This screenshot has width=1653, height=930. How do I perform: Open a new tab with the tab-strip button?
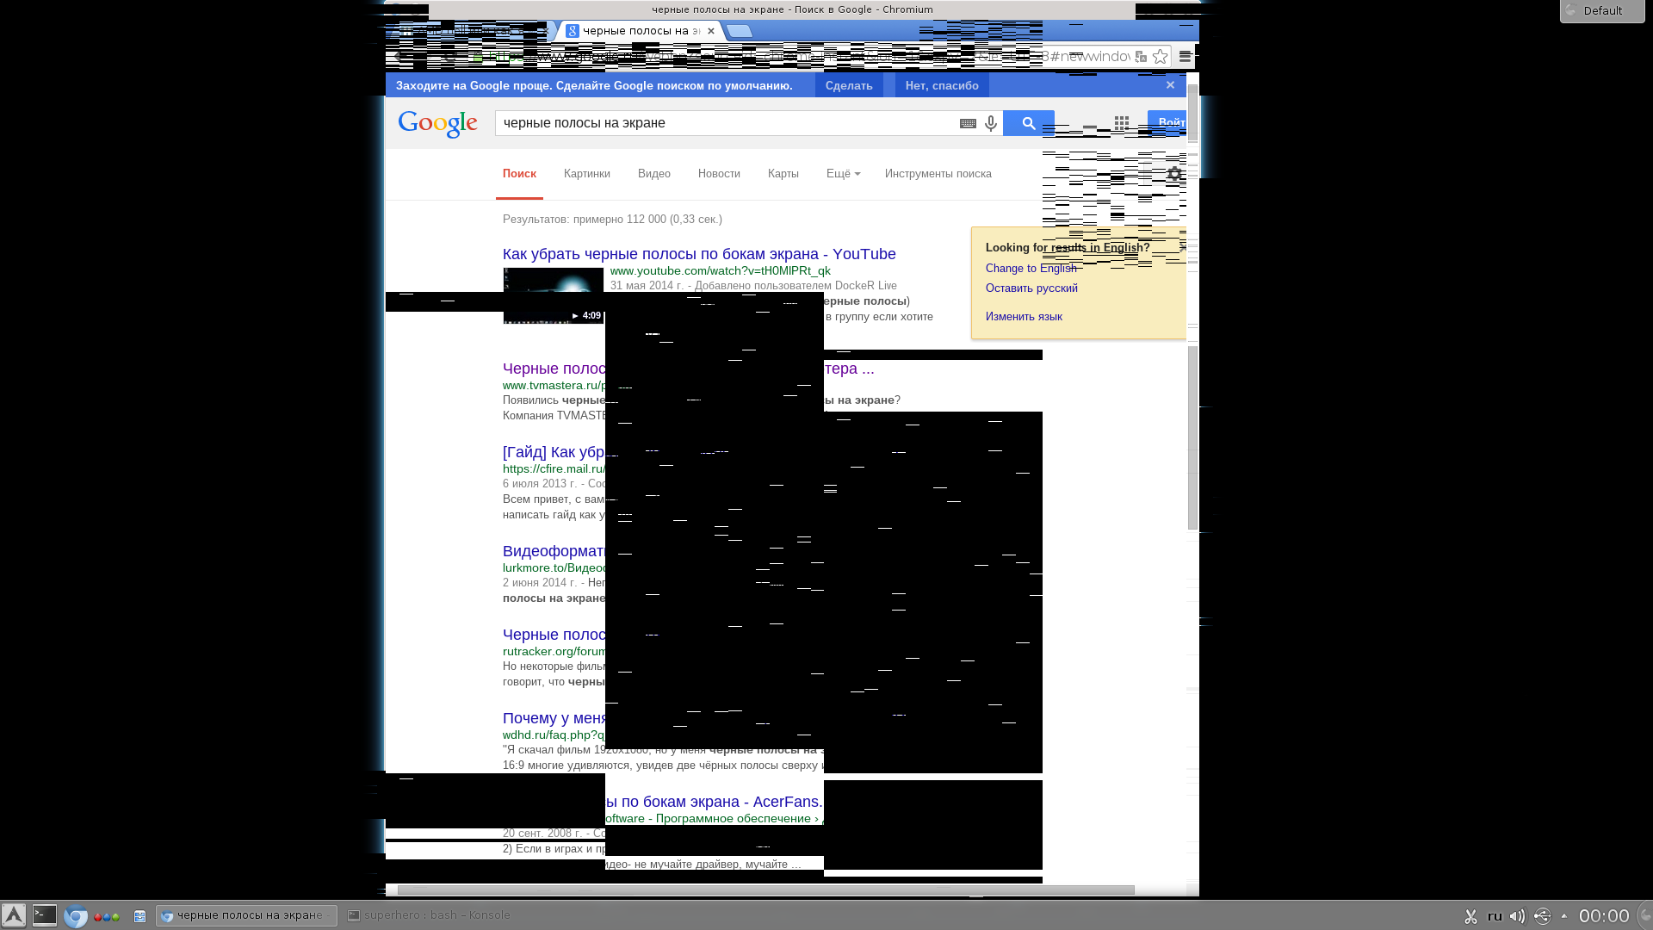click(x=739, y=31)
